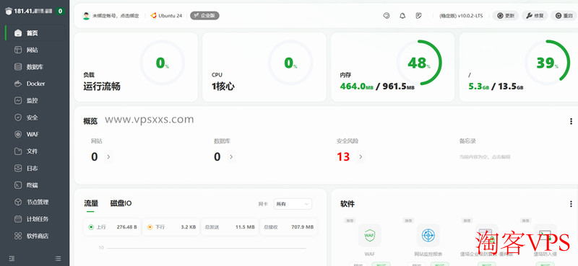Open 软件 panel three-dot options menu
The height and width of the screenshot is (266, 578).
[x=571, y=204]
